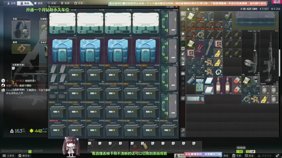The height and width of the screenshot is (158, 282).
Task: Open the ammo case tagged 12/70
Action: pyautogui.click(x=95, y=74)
